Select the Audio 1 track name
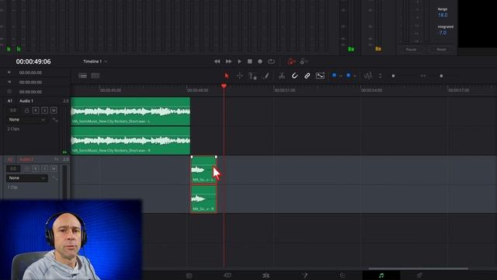 pos(26,101)
